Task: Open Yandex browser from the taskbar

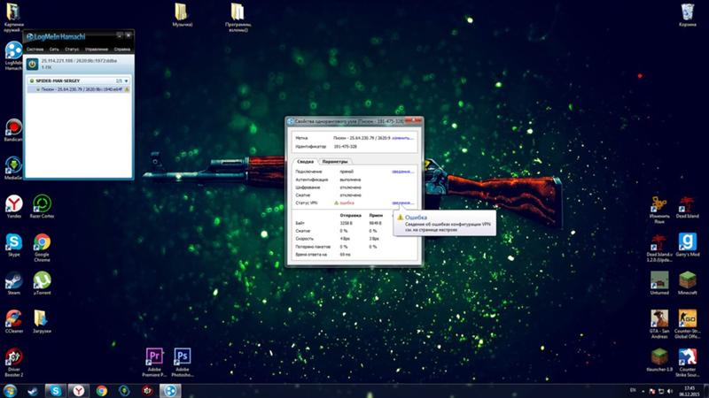Action: (x=79, y=391)
